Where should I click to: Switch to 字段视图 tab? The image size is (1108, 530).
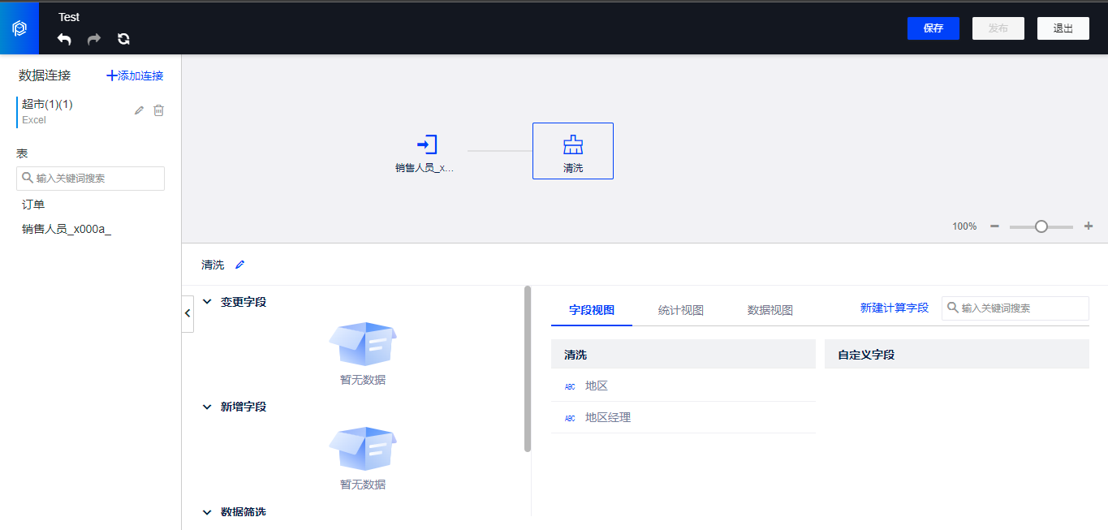tap(592, 310)
